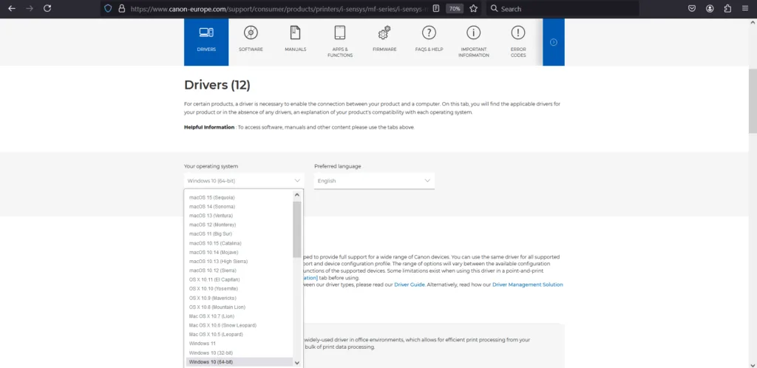This screenshot has width=757, height=368.
Task: Reload the page in browser
Action: (x=47, y=9)
